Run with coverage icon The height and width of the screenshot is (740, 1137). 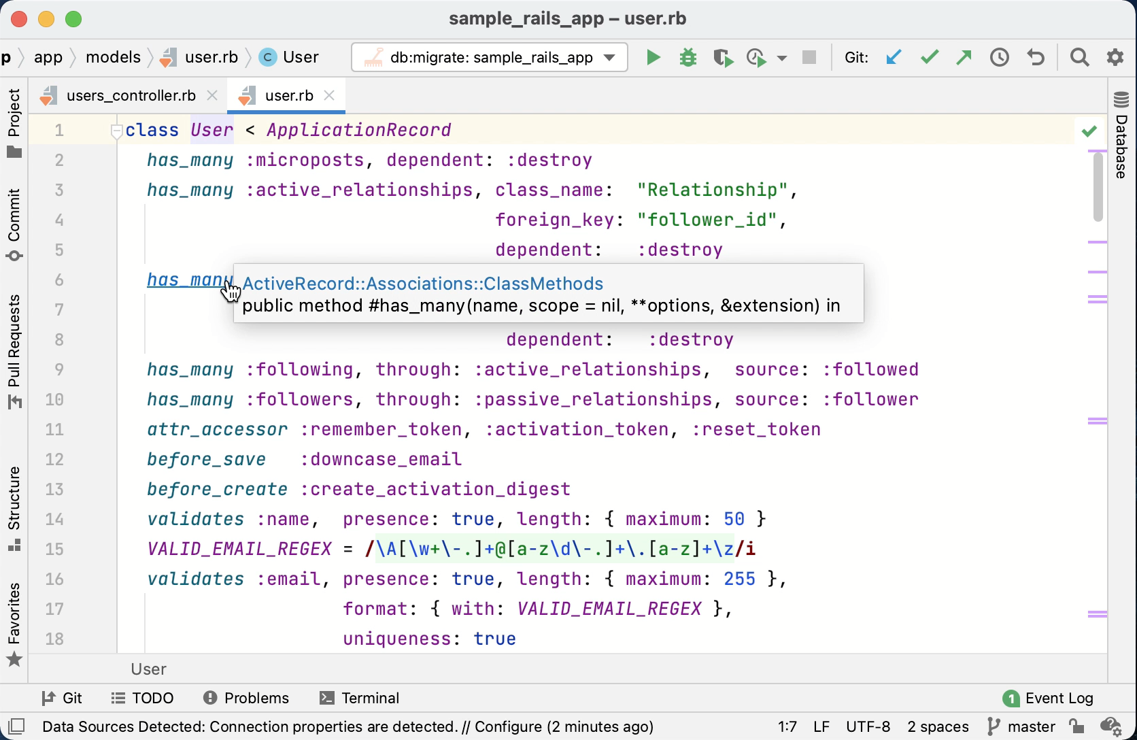pos(723,58)
